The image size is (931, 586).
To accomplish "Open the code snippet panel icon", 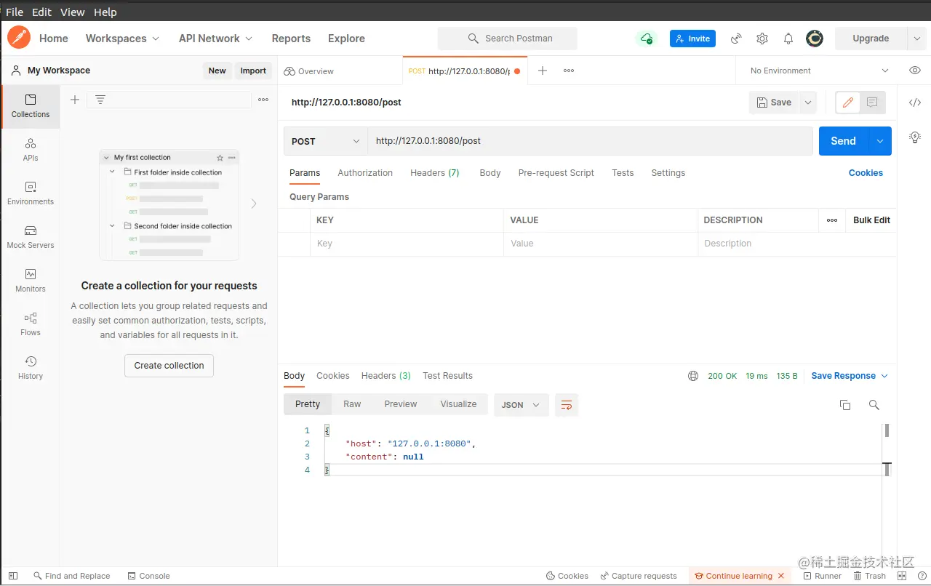I will [x=915, y=103].
